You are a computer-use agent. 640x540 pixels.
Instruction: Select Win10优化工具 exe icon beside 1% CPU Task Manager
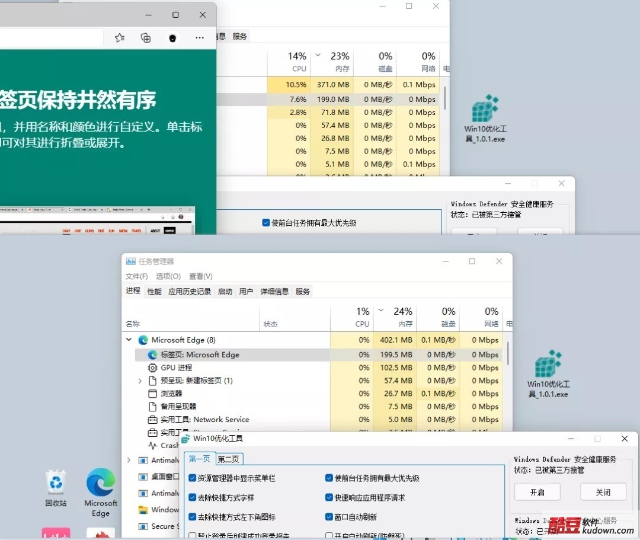(548, 373)
